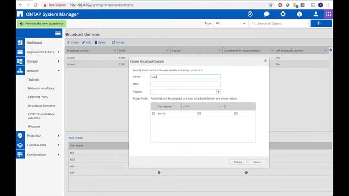Open Broadcast Domains page
349x196 pixels.
coord(41,106)
